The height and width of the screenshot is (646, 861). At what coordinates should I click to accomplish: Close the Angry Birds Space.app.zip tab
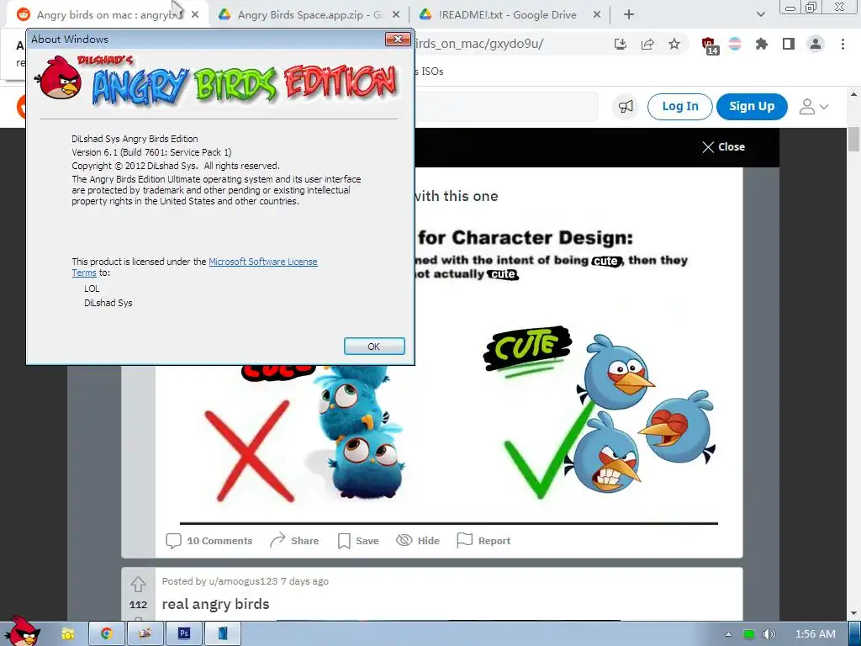(x=396, y=15)
